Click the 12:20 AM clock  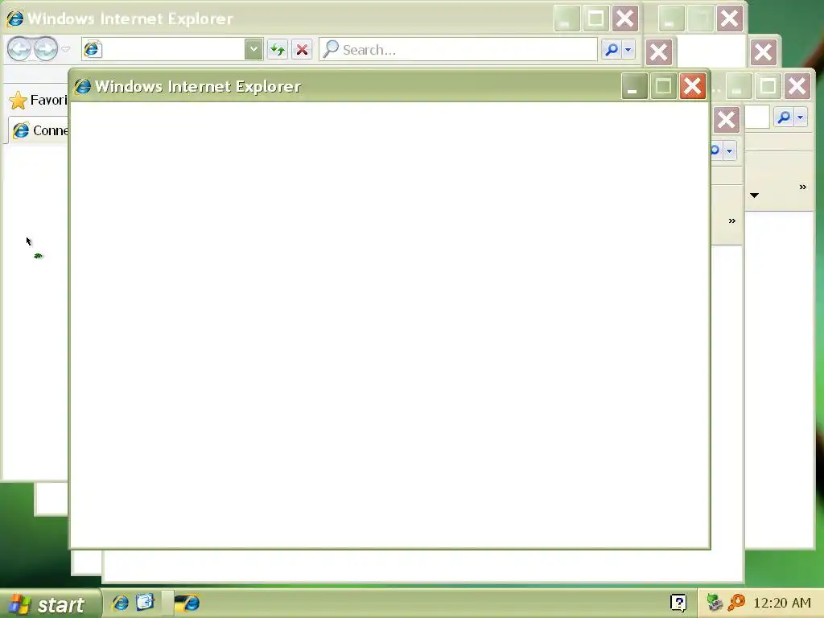tap(782, 603)
